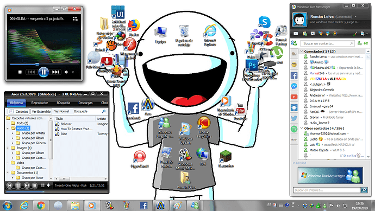Click the Carpetas button in Ares
Viewport: 375px width, 211px height.
(x=18, y=112)
